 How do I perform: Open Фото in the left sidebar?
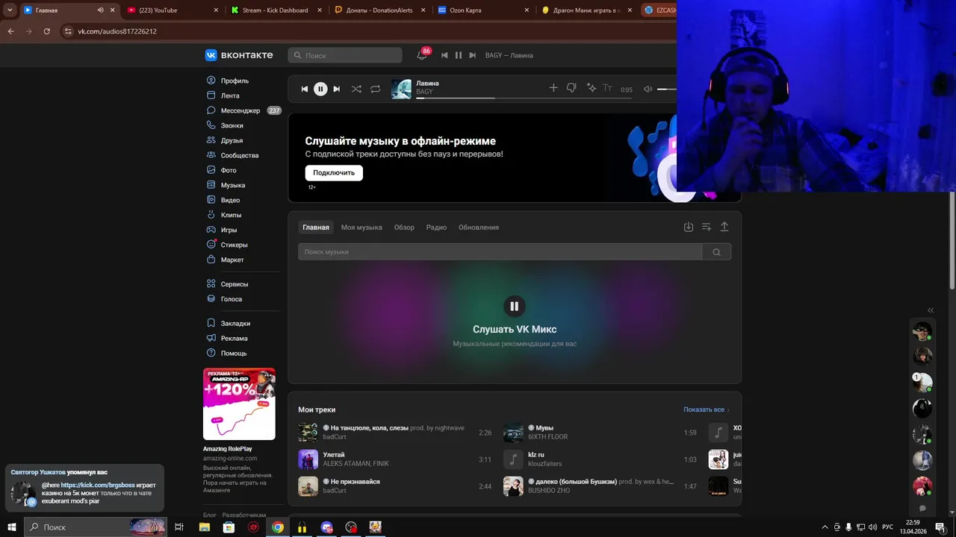click(x=229, y=170)
